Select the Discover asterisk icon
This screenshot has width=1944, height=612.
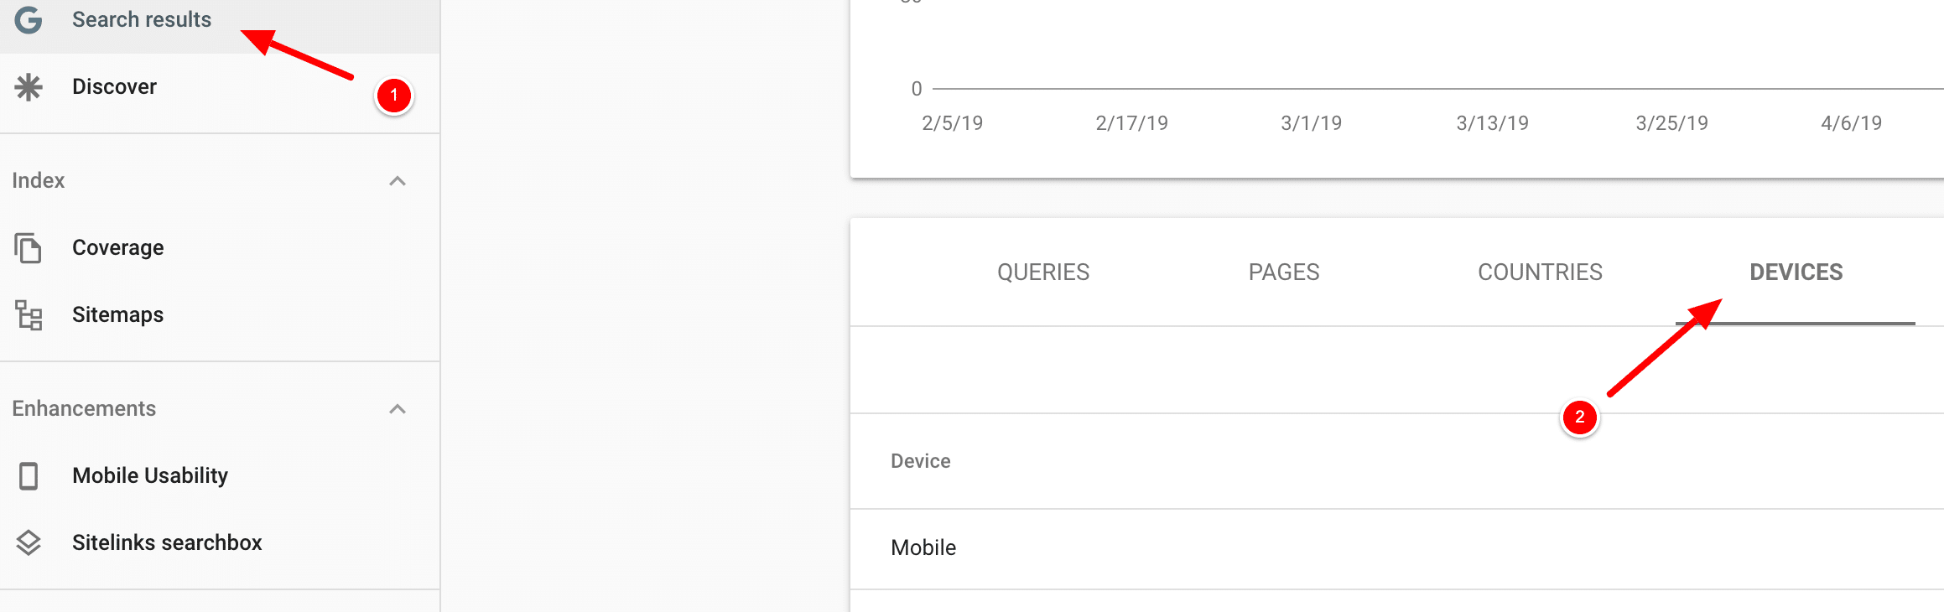[x=30, y=86]
